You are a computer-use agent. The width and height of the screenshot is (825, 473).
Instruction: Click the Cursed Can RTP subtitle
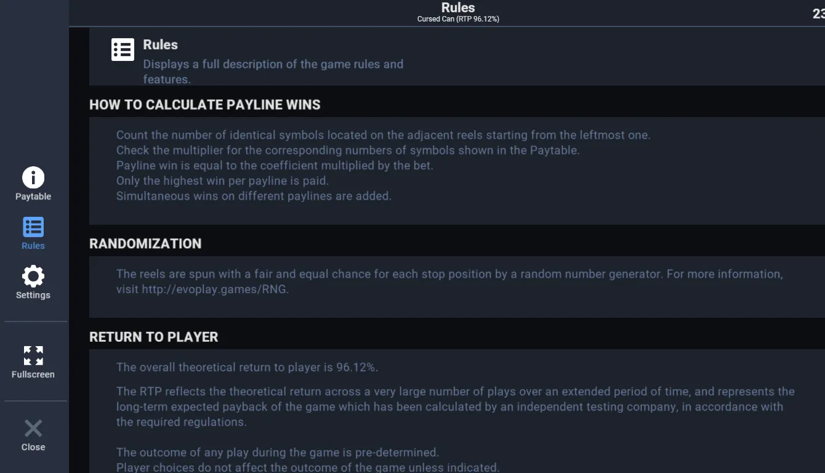[x=458, y=19]
